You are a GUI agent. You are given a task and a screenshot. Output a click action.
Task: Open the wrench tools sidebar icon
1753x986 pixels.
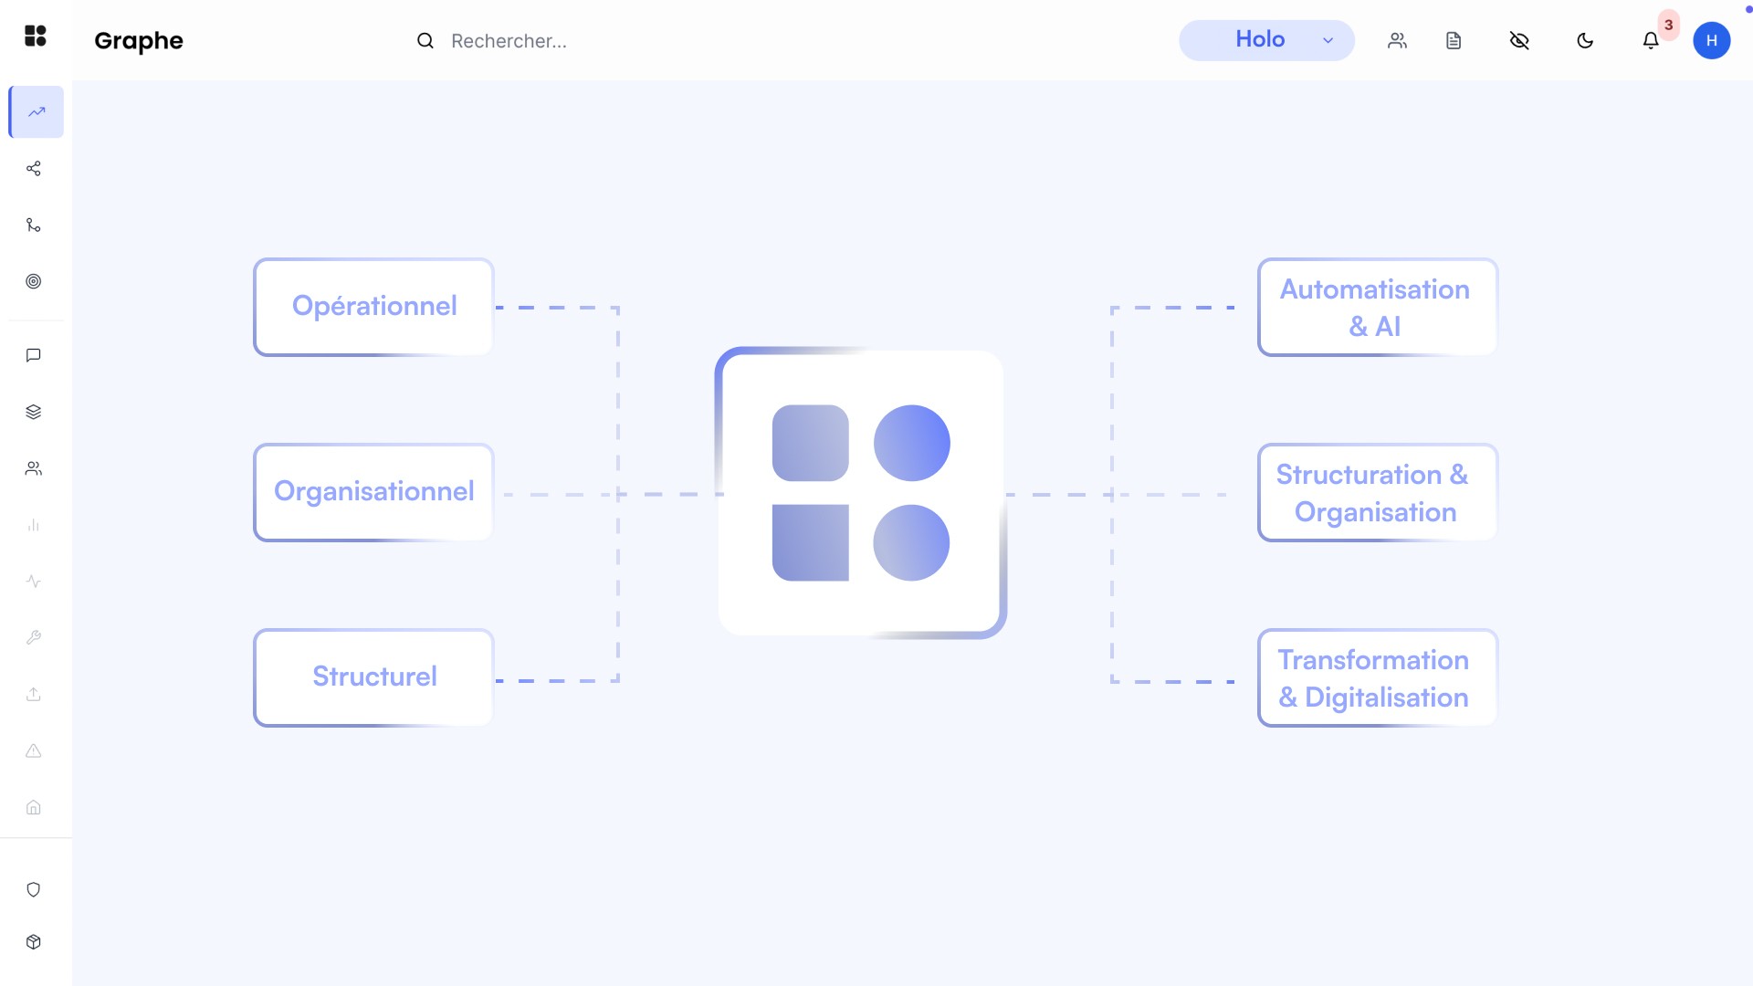click(34, 637)
